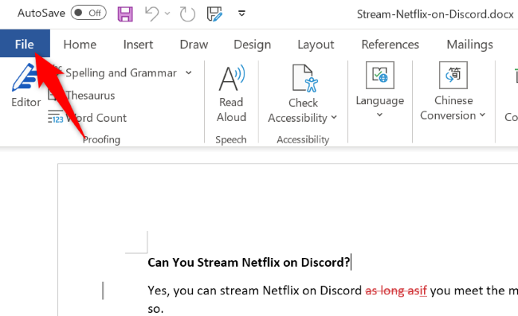Viewport: 518px width, 316px height.
Task: Click the Editor pen icon
Action: (24, 78)
